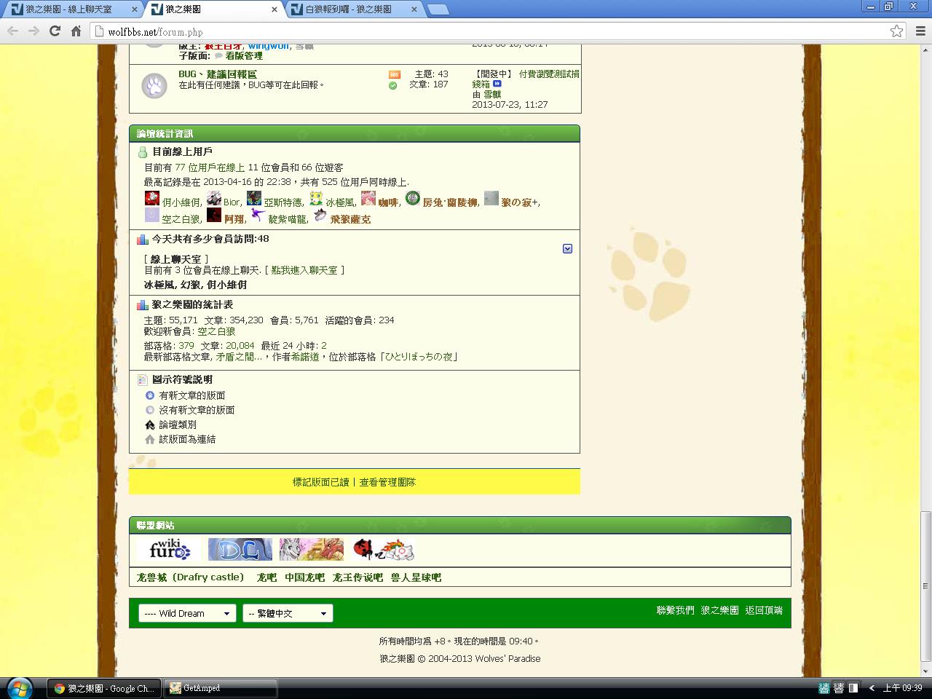Bookmark page with the star icon
932x699 pixels.
click(896, 31)
